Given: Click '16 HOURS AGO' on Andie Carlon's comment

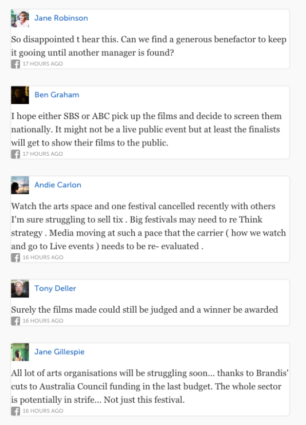Looking at the screenshot, I should click(x=43, y=258).
